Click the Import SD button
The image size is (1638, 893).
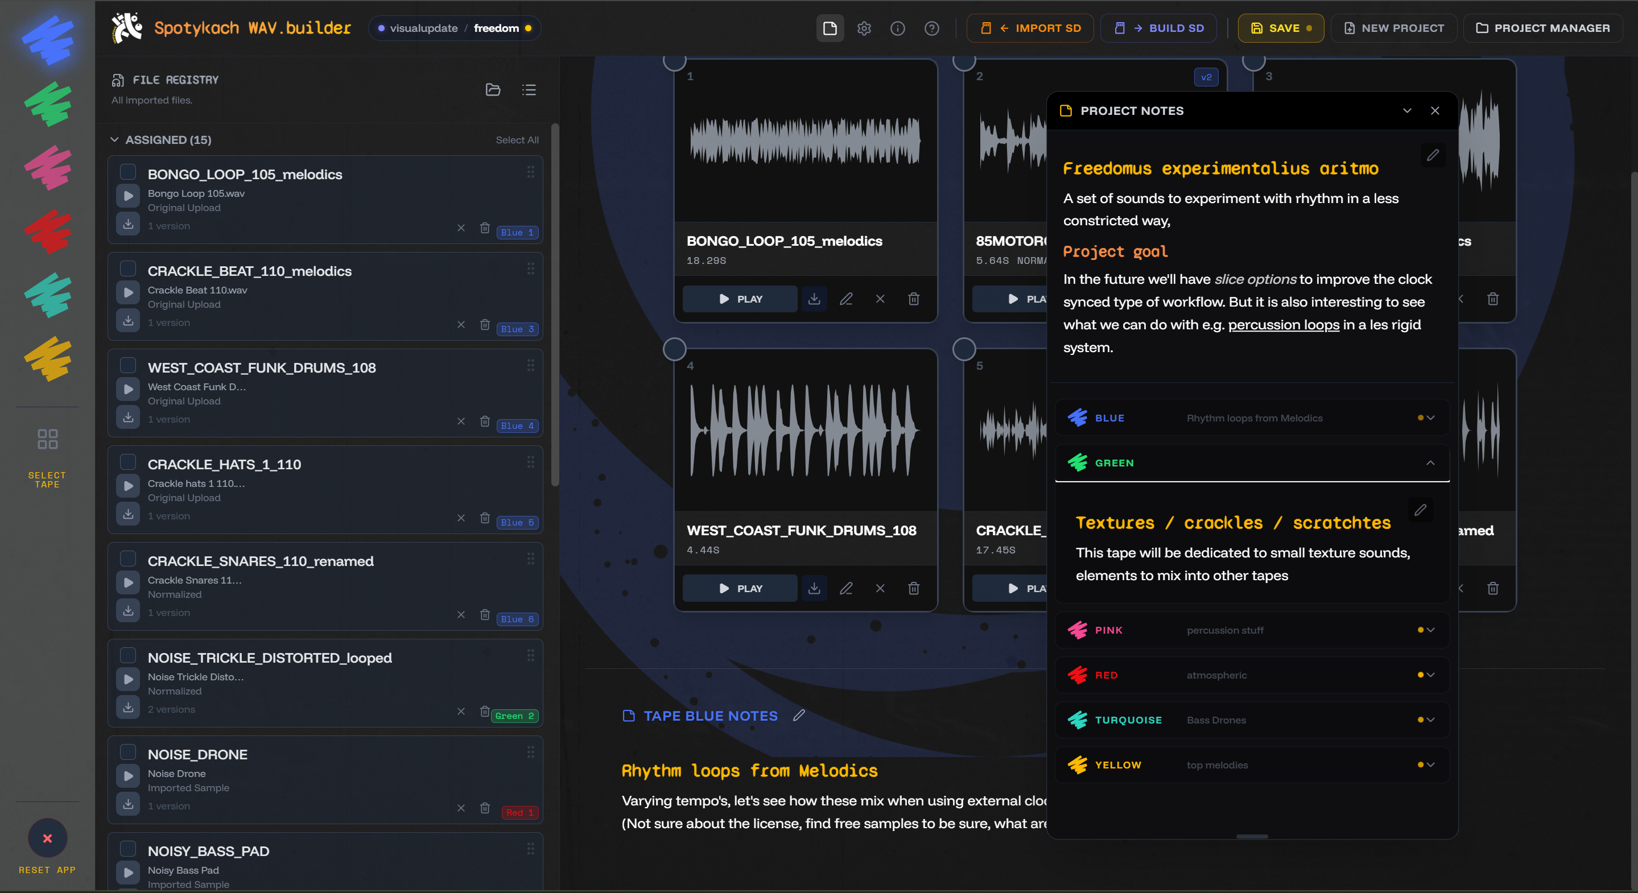click(1030, 28)
